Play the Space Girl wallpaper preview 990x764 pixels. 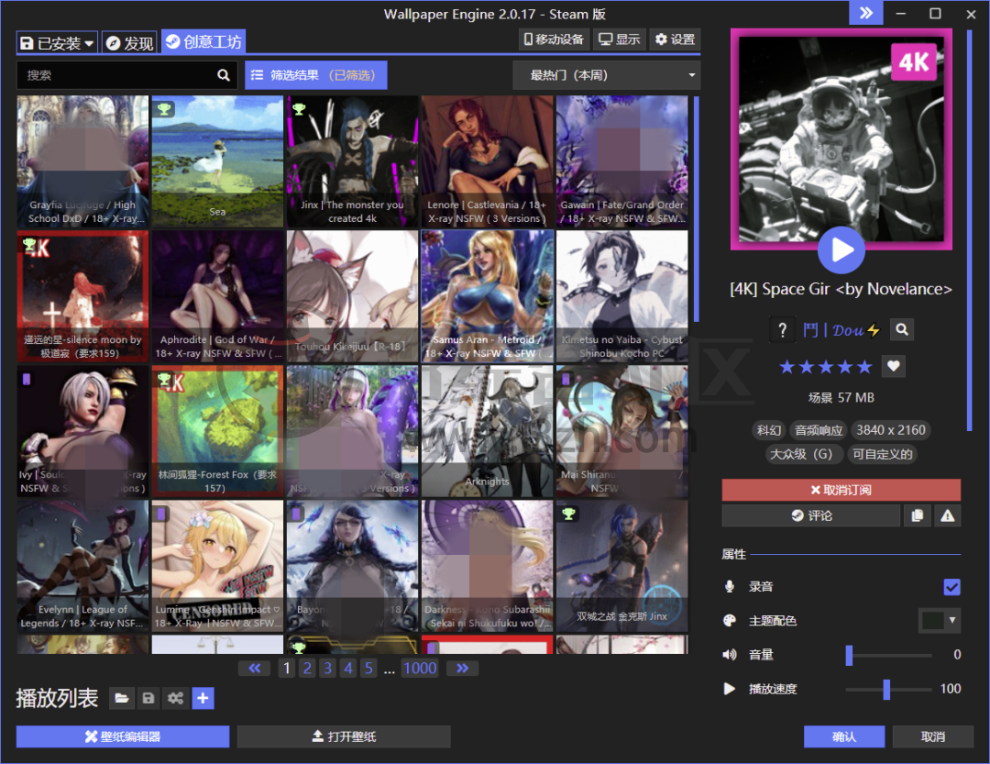coord(841,249)
